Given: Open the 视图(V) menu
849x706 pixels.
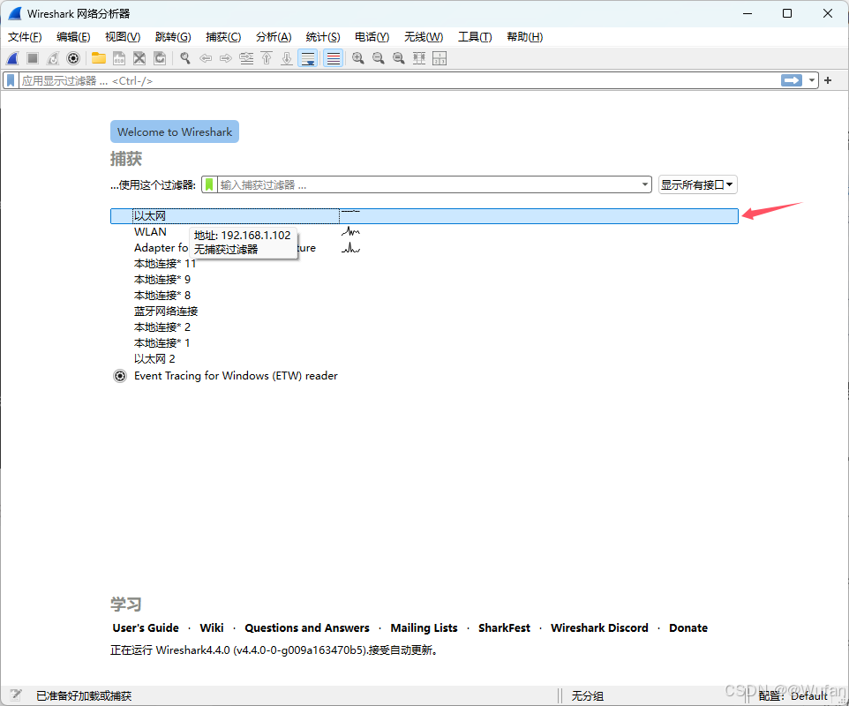Looking at the screenshot, I should point(123,37).
